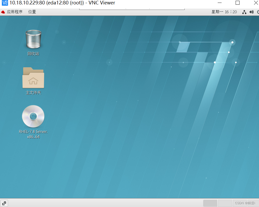The height and width of the screenshot is (207, 259).
Task: Click the workspace switcher icon at bottom-left
Action: [x=4, y=203]
